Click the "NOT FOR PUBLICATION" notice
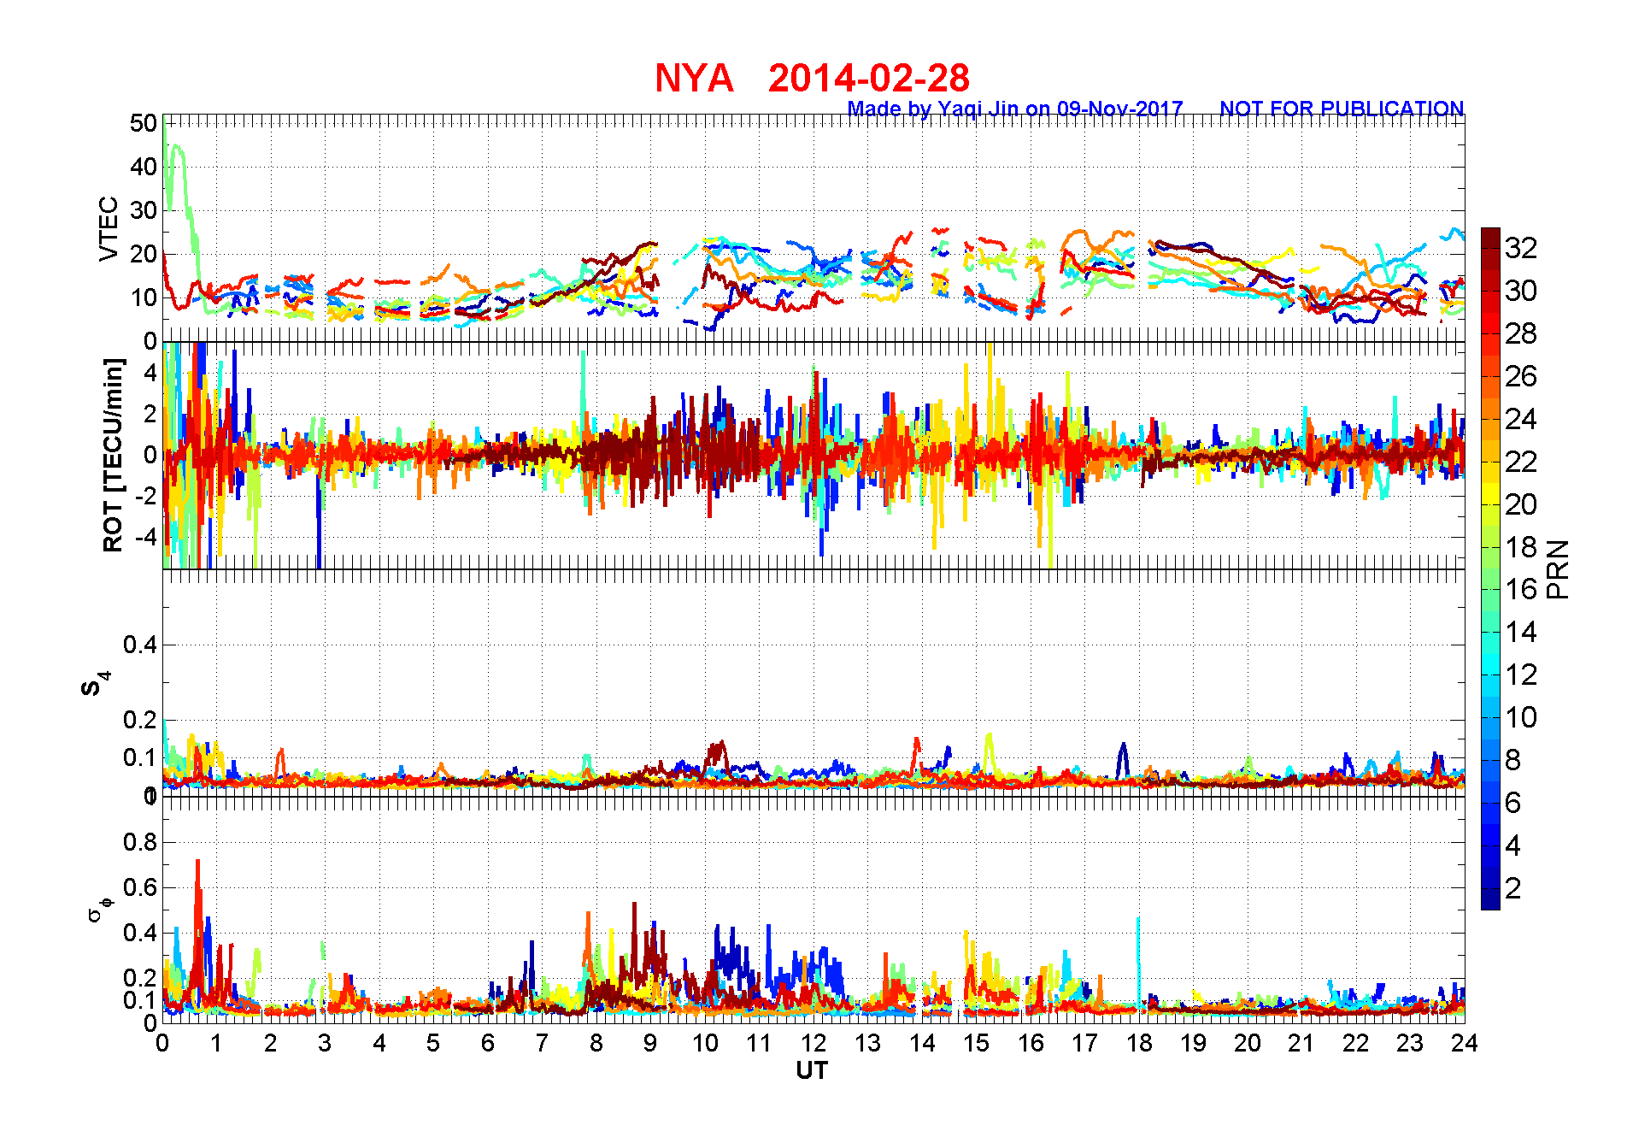 [1342, 109]
